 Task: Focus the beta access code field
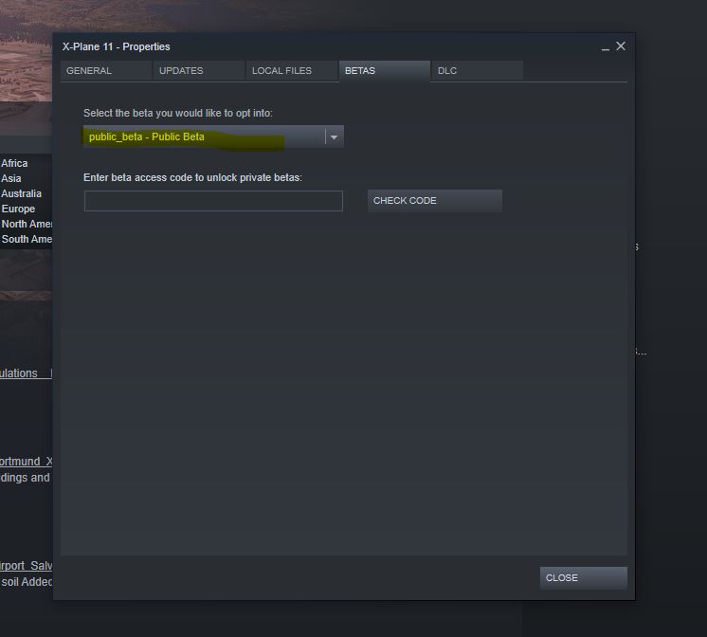click(213, 201)
